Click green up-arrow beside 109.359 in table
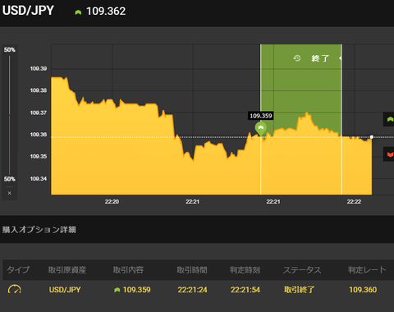 (x=117, y=290)
